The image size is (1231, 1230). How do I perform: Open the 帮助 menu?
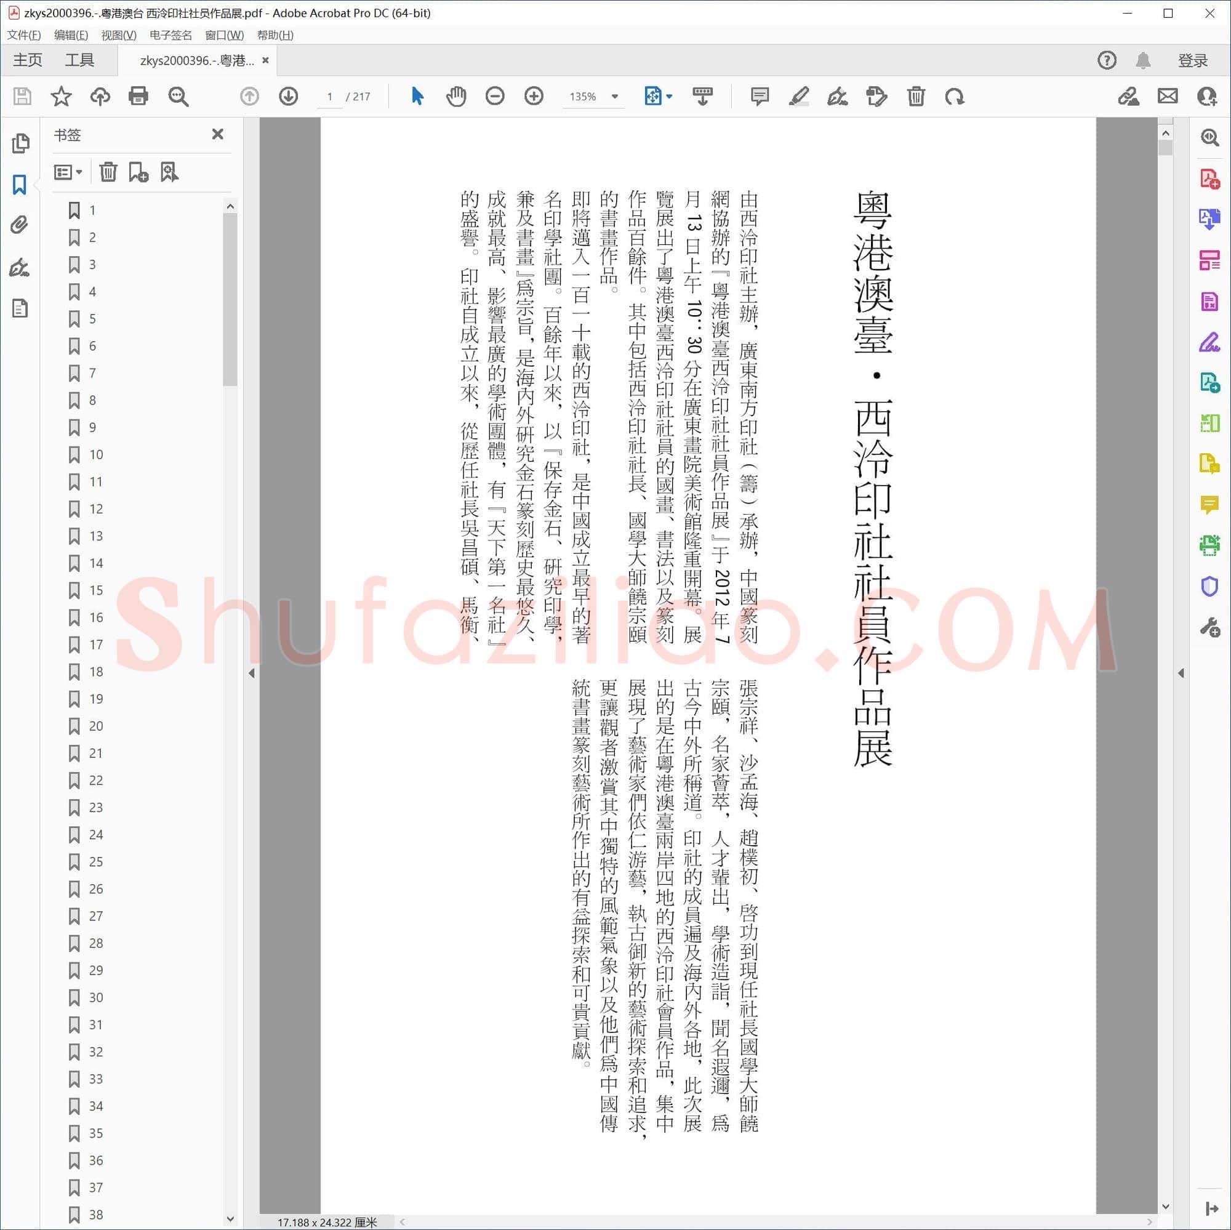coord(275,35)
